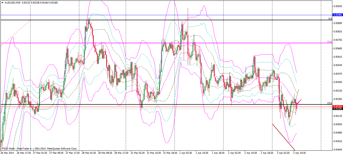
Task: Click the 31 Mar 18:30 time label
Action: [170, 153]
